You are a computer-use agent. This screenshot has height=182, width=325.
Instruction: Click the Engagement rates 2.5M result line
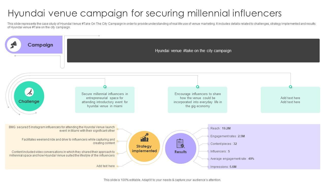[227, 136]
